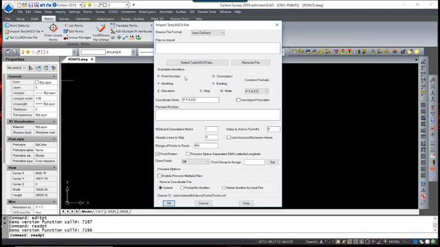Click the Redo arrow icon
440x247 pixels.
point(49,5)
